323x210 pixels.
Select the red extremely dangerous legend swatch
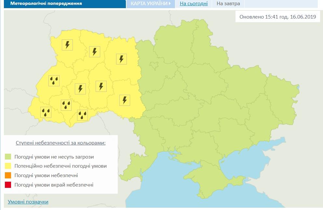tap(8, 185)
